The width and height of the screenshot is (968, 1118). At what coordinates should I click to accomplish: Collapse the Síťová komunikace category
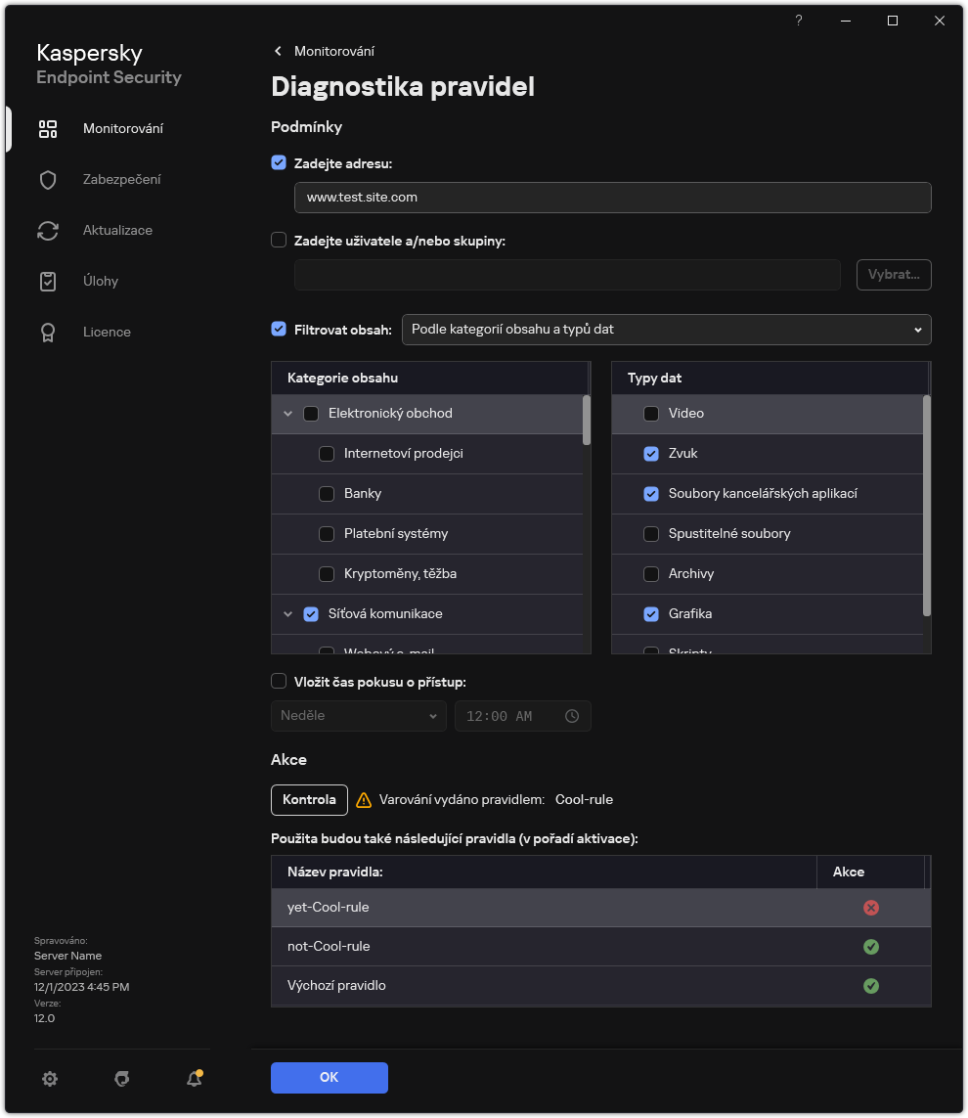click(287, 613)
